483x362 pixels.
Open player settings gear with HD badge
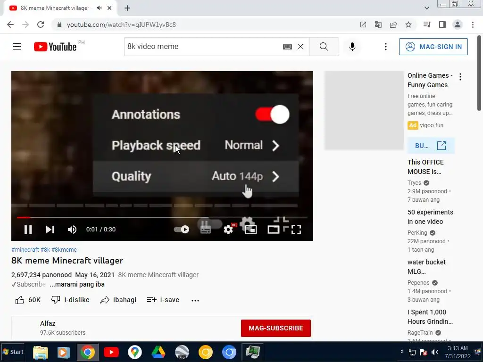tap(229, 230)
